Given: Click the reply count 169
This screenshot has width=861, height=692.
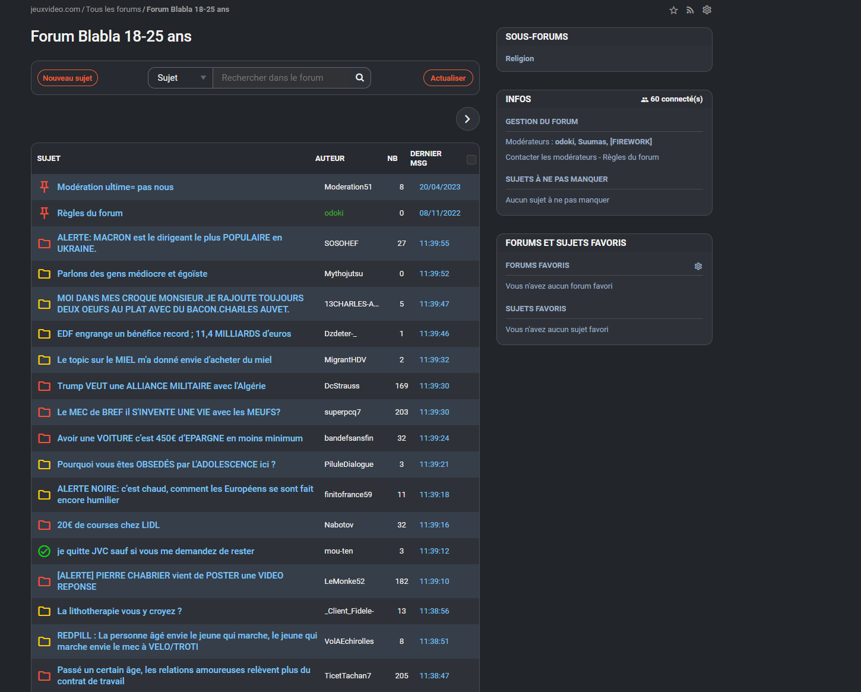Looking at the screenshot, I should pyautogui.click(x=401, y=386).
